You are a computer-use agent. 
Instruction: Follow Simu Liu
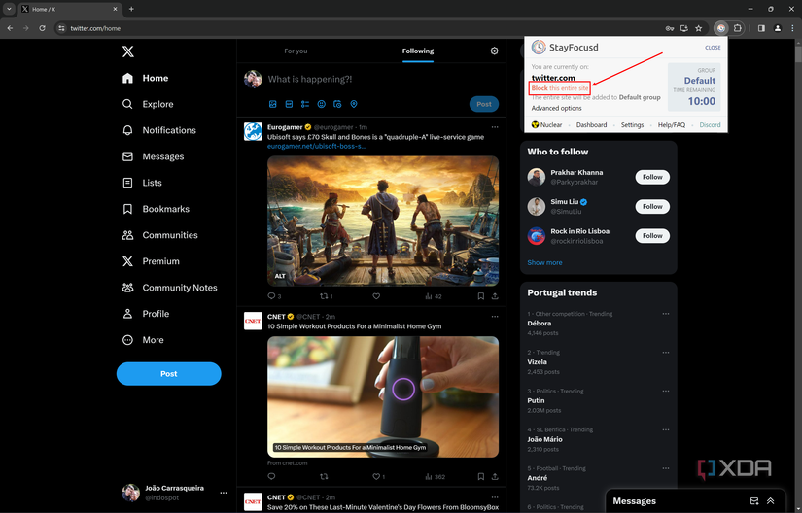click(x=652, y=206)
